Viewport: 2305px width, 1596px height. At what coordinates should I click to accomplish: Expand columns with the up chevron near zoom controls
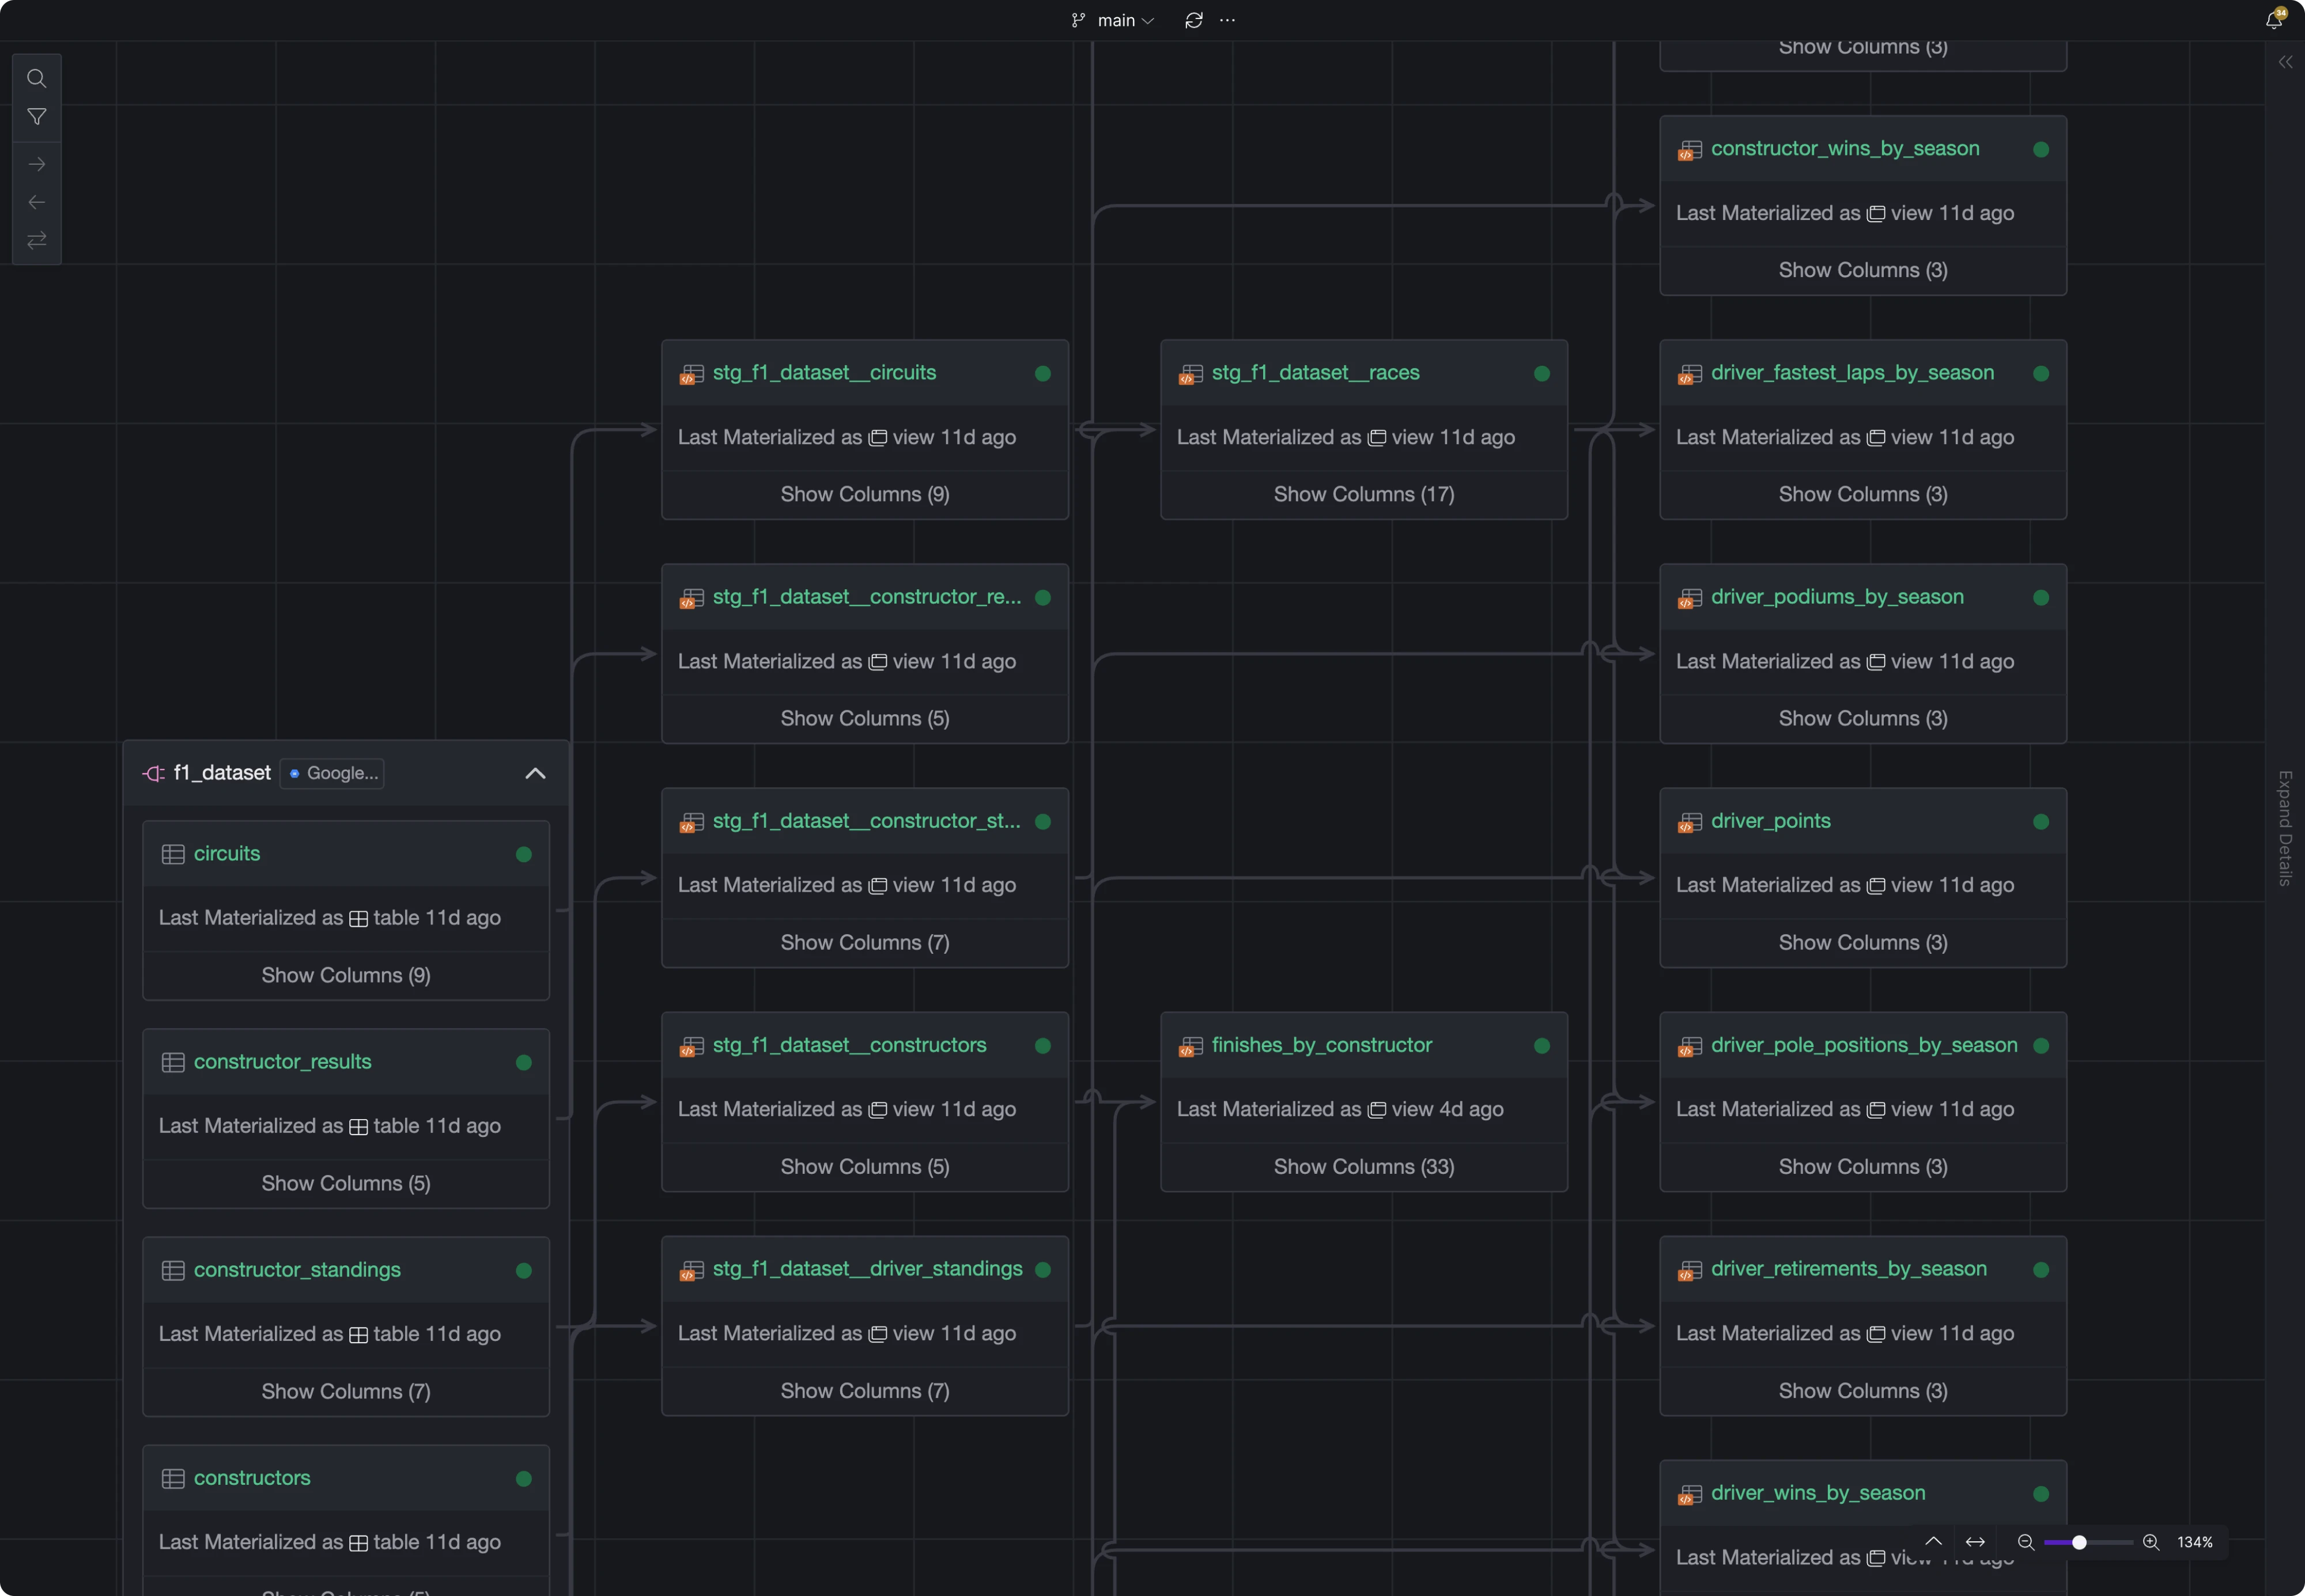coord(1934,1543)
